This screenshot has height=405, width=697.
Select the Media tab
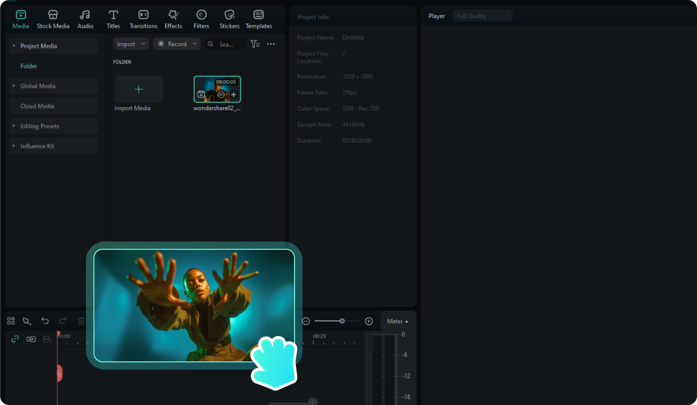tap(21, 19)
